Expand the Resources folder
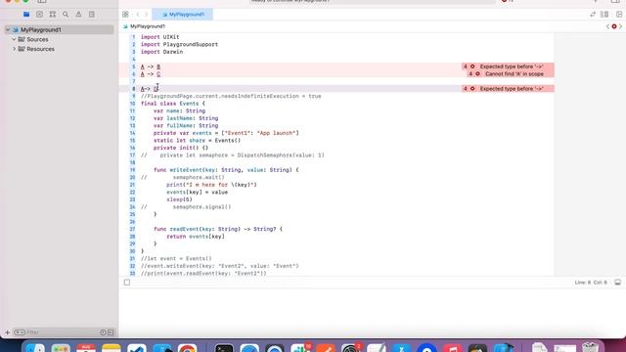The width and height of the screenshot is (626, 352). [x=14, y=49]
